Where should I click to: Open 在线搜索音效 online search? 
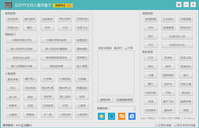(125, 100)
